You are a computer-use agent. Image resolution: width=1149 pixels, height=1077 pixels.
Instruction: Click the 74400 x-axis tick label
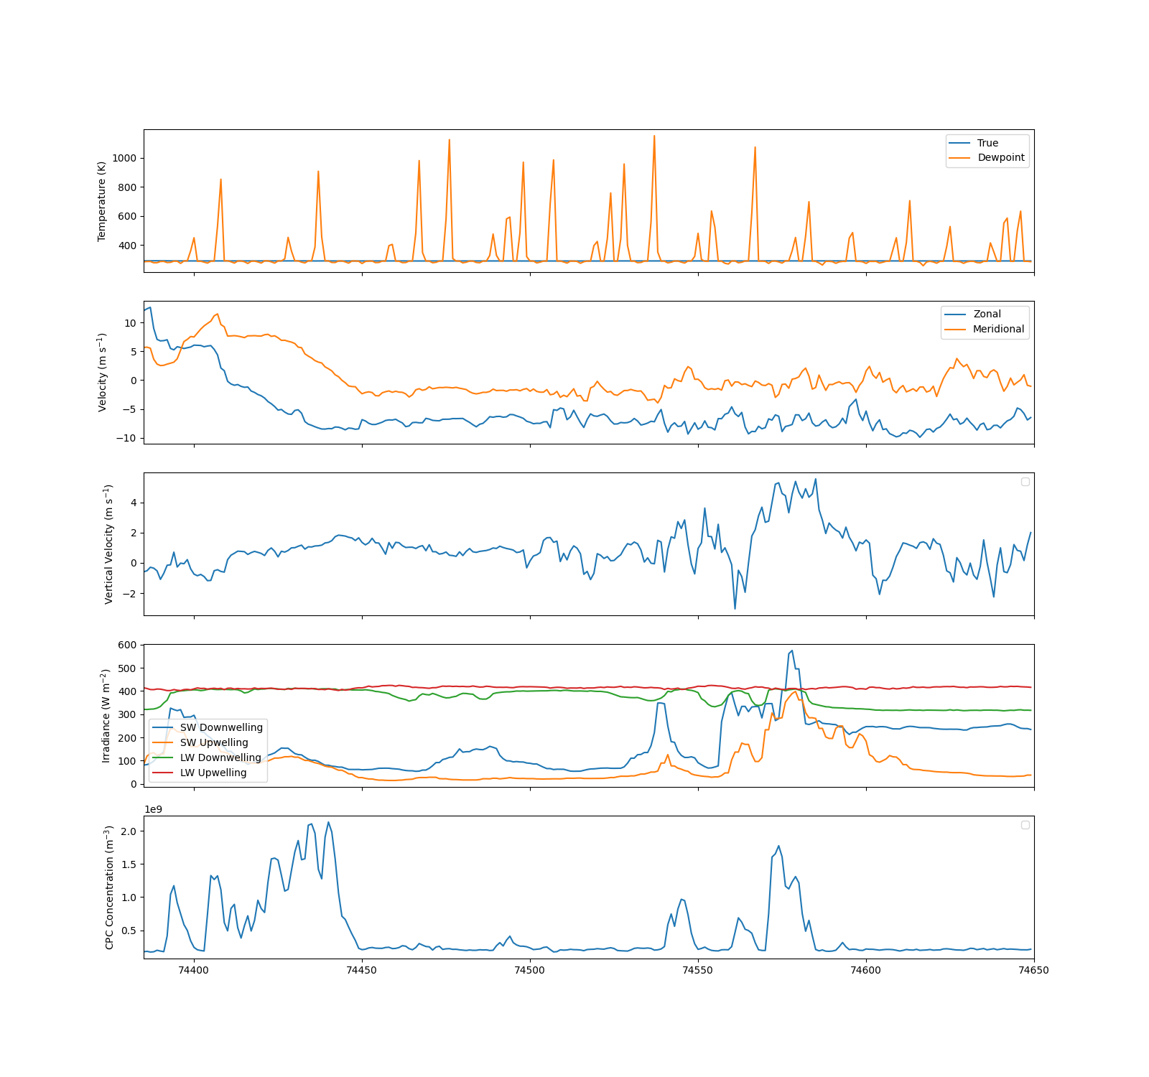point(193,970)
